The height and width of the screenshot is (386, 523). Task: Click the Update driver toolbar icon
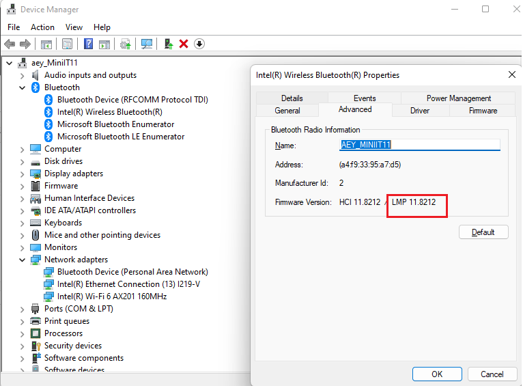click(126, 44)
